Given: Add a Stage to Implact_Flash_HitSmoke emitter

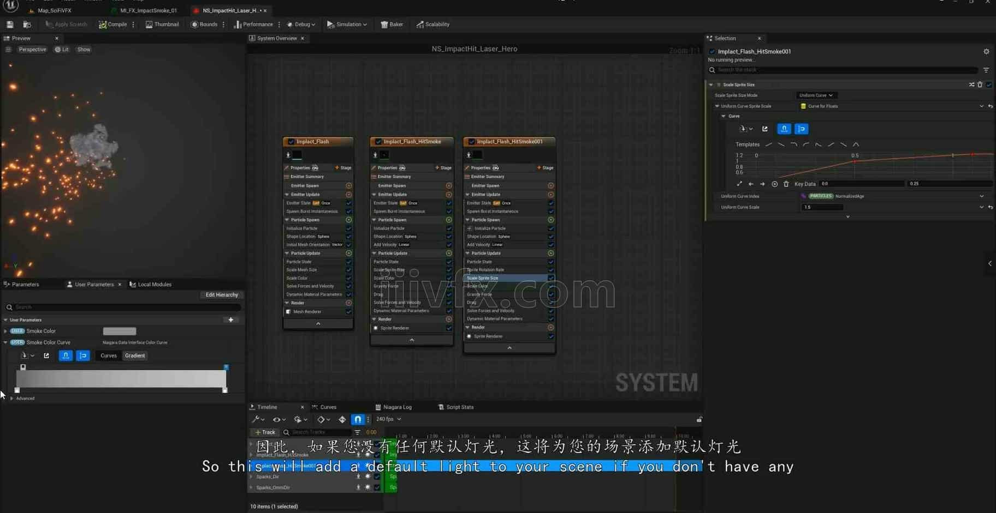Looking at the screenshot, I should pos(443,167).
